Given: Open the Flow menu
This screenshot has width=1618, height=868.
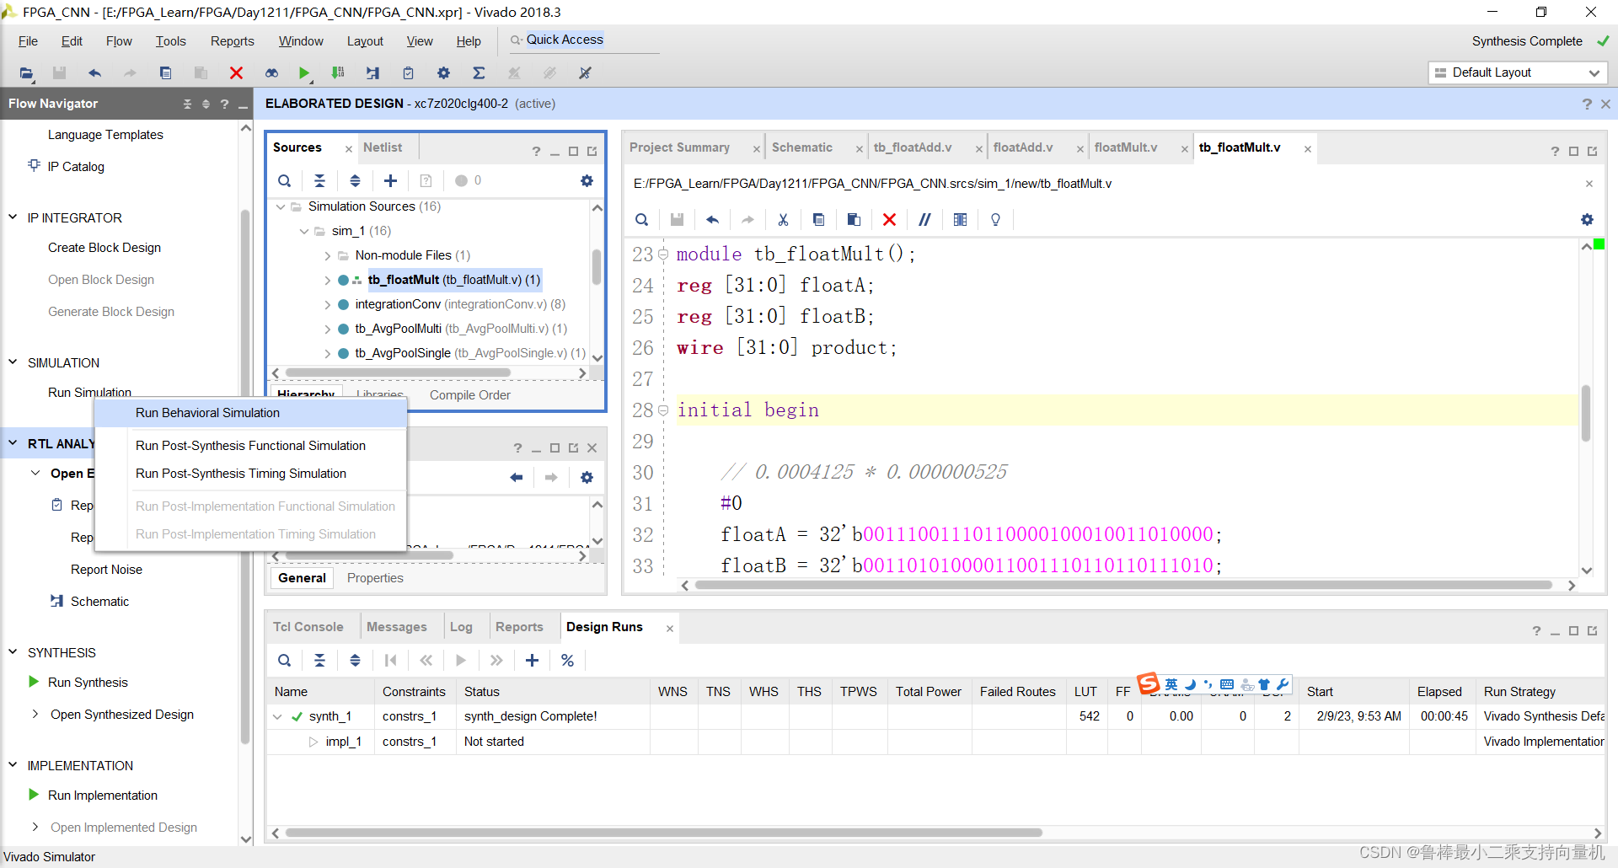Looking at the screenshot, I should pyautogui.click(x=119, y=41).
